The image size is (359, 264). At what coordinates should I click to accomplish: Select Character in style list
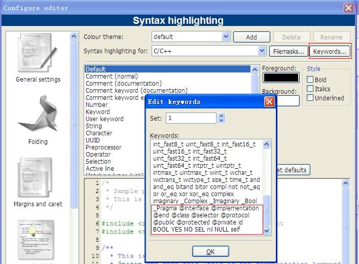point(99,133)
